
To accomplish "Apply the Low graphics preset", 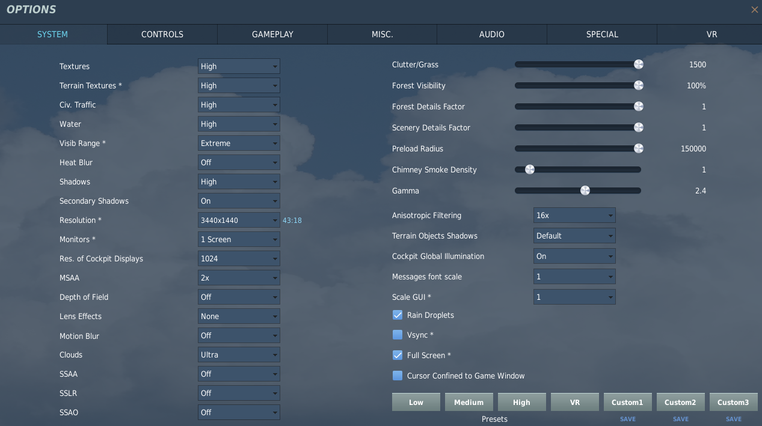I will pos(416,402).
